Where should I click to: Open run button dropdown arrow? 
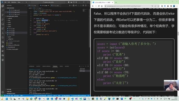71,5
